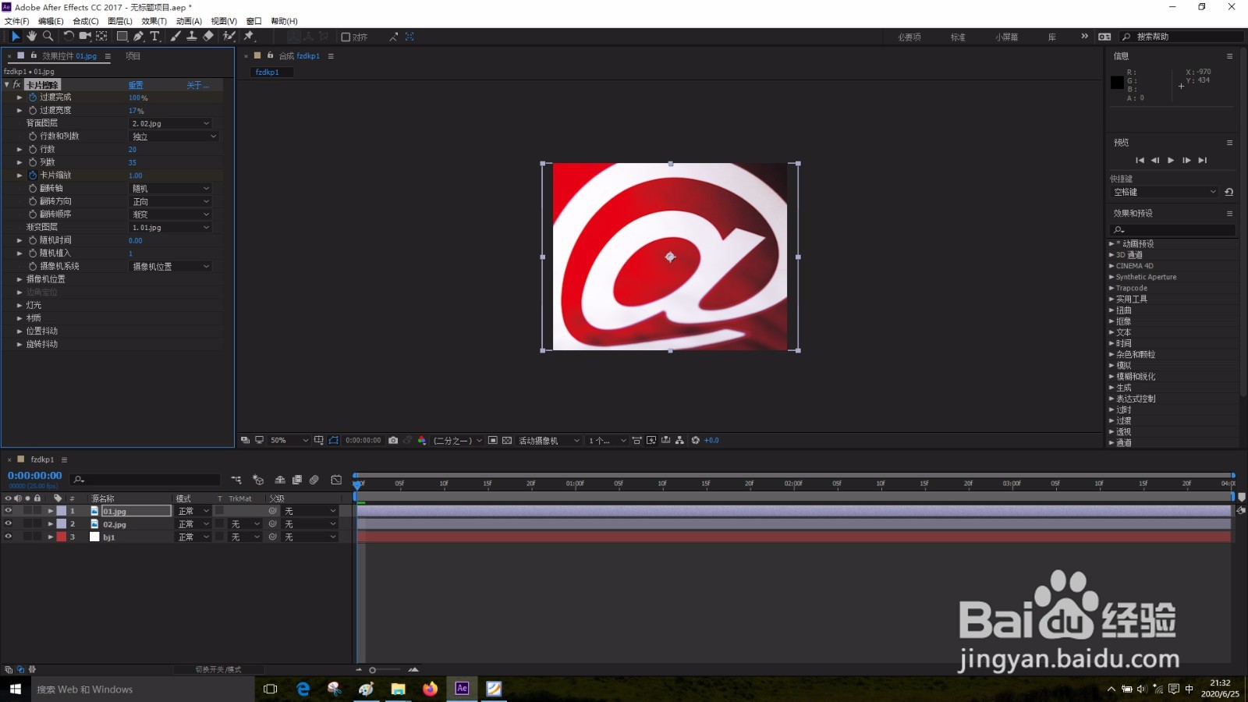Select the Zoom magnifier tool
This screenshot has width=1248, height=702.
click(x=48, y=36)
